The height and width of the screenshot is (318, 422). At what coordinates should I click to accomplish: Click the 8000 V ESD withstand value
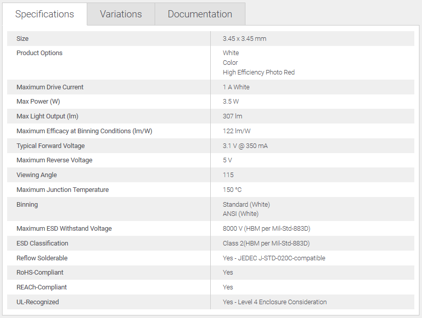tap(266, 229)
